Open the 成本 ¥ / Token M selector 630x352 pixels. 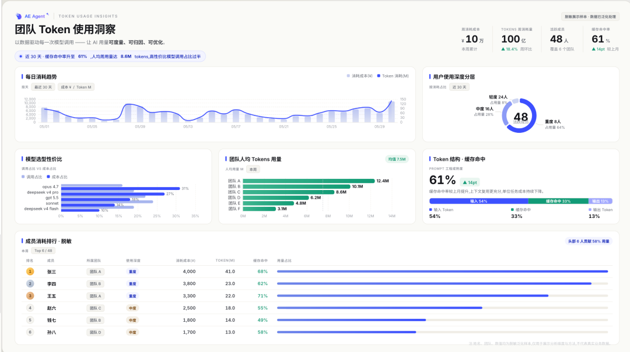[76, 87]
